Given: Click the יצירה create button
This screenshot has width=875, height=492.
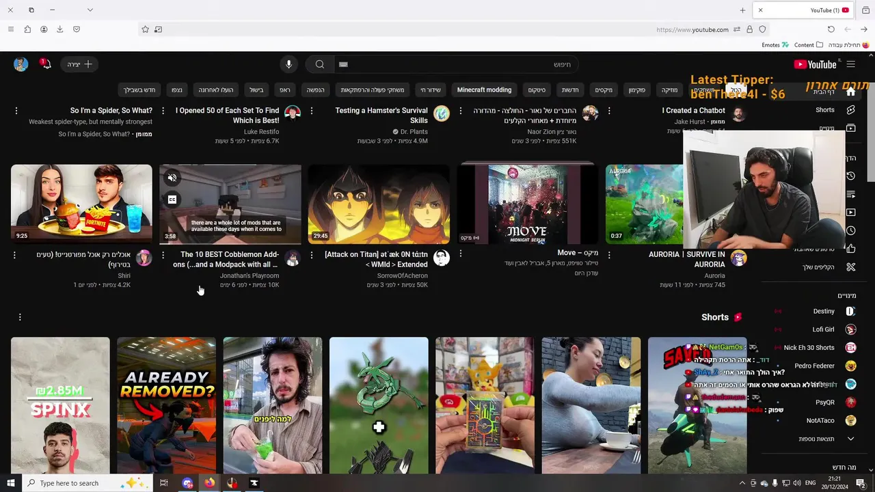Looking at the screenshot, I should [x=79, y=64].
